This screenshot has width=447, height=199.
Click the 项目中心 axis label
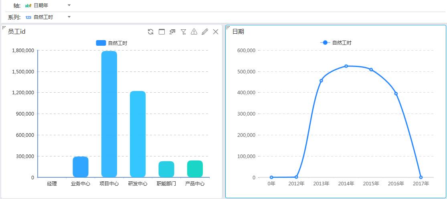[109, 184]
